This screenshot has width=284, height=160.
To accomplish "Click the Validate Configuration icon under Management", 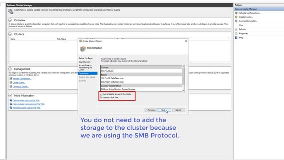I will tap(11, 79).
